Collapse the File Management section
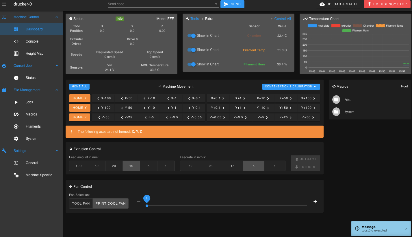The image size is (412, 237). click(x=57, y=90)
